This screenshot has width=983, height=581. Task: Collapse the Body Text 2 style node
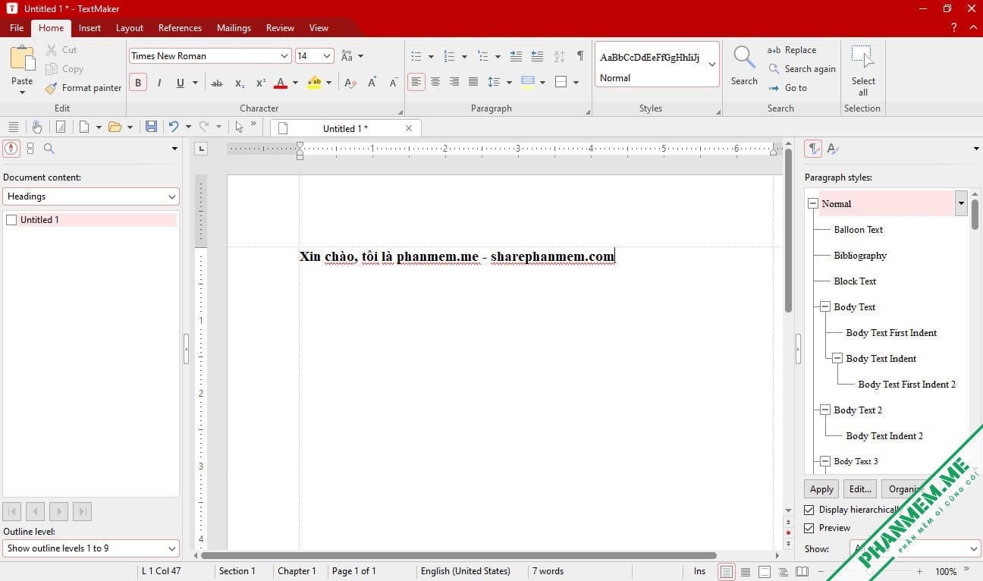(x=825, y=410)
